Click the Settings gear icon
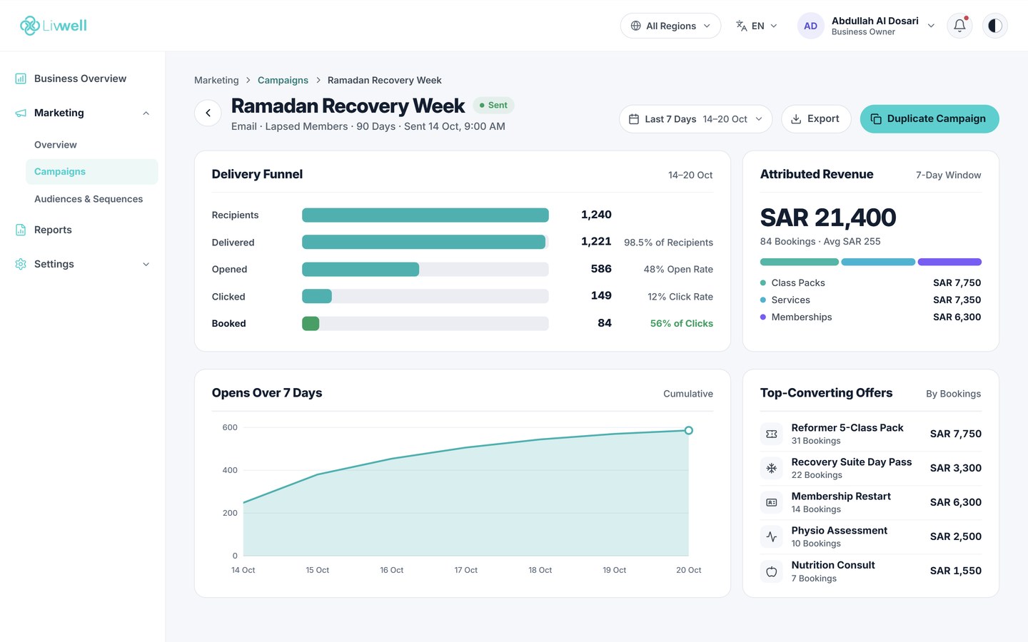This screenshot has height=642, width=1028. 21,264
